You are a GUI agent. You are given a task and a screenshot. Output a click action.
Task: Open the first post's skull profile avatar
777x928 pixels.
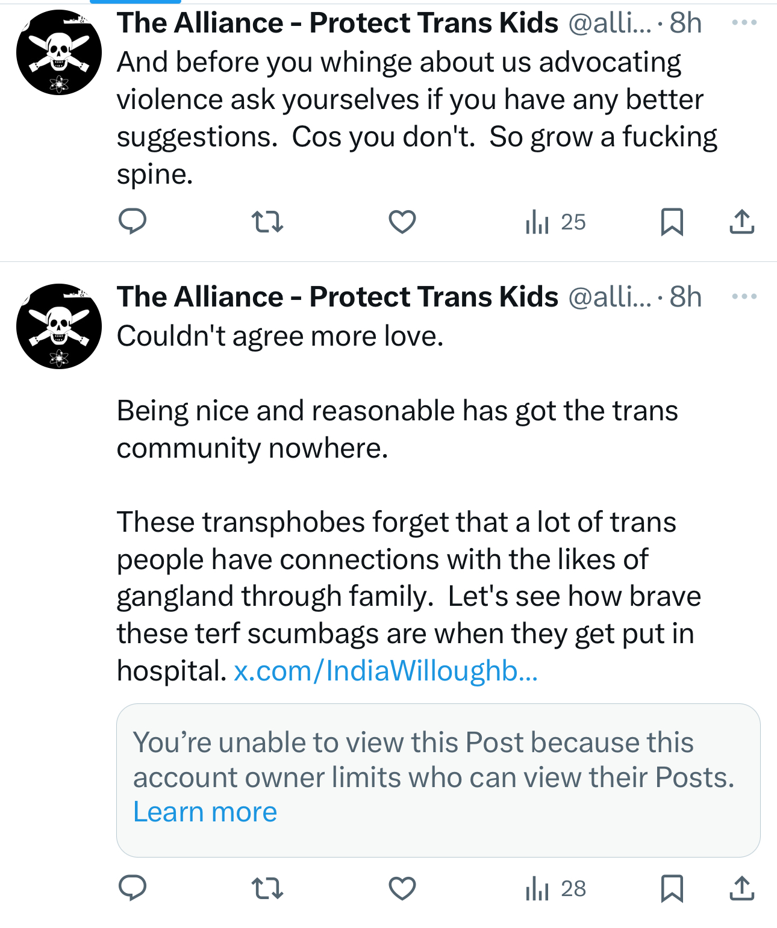[59, 52]
